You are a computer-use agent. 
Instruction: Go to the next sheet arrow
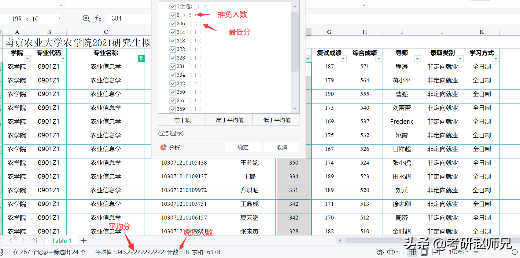pyautogui.click(x=23, y=240)
